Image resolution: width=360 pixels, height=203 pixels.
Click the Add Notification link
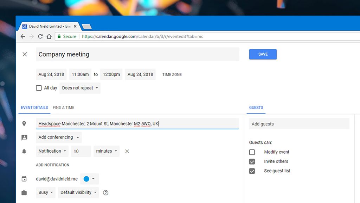pos(53,165)
